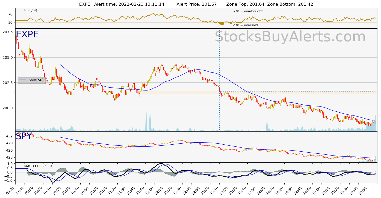Screen dimensions: 381x198
Task: Click the Alert time 2022-02-23 13:11:14 text
Action: pyautogui.click(x=129, y=4)
